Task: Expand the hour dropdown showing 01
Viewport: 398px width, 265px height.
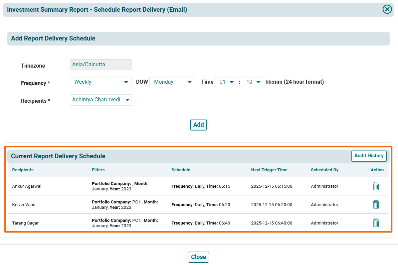Action: point(226,82)
